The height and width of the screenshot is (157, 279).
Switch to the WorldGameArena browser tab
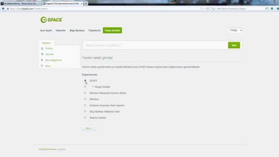[20, 3]
